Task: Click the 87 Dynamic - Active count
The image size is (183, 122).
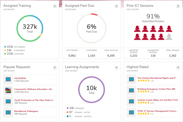Action: [71, 112]
